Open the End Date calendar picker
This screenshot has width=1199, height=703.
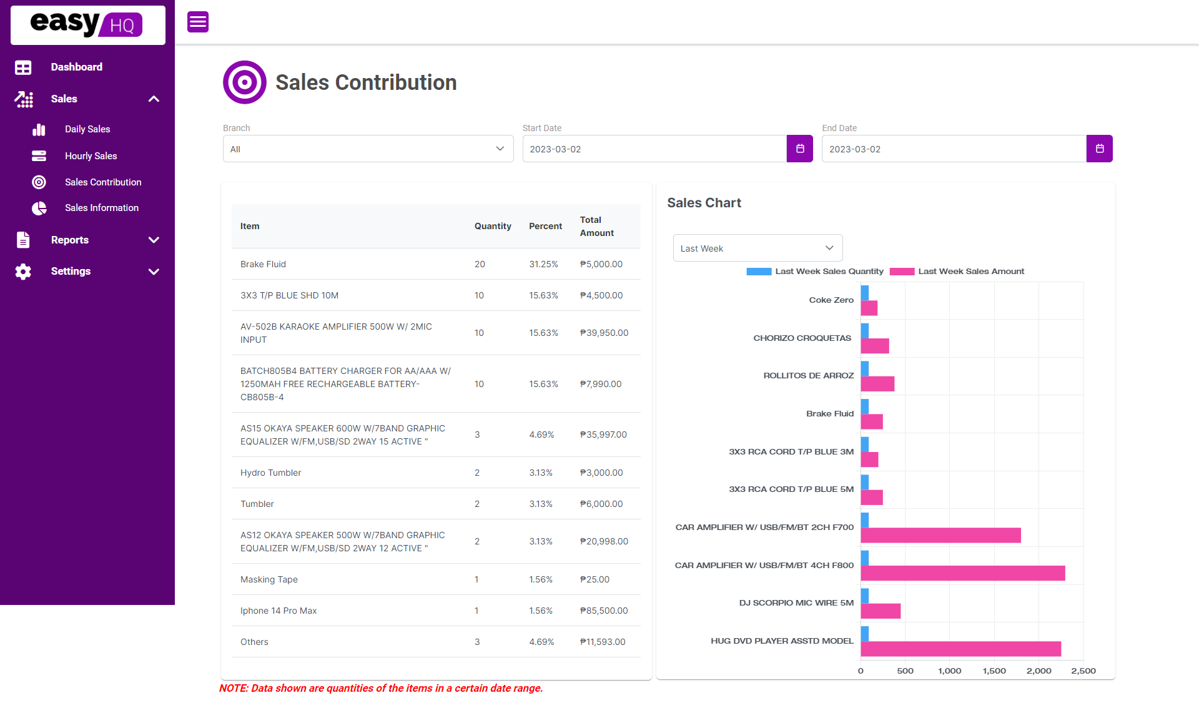tap(1099, 149)
